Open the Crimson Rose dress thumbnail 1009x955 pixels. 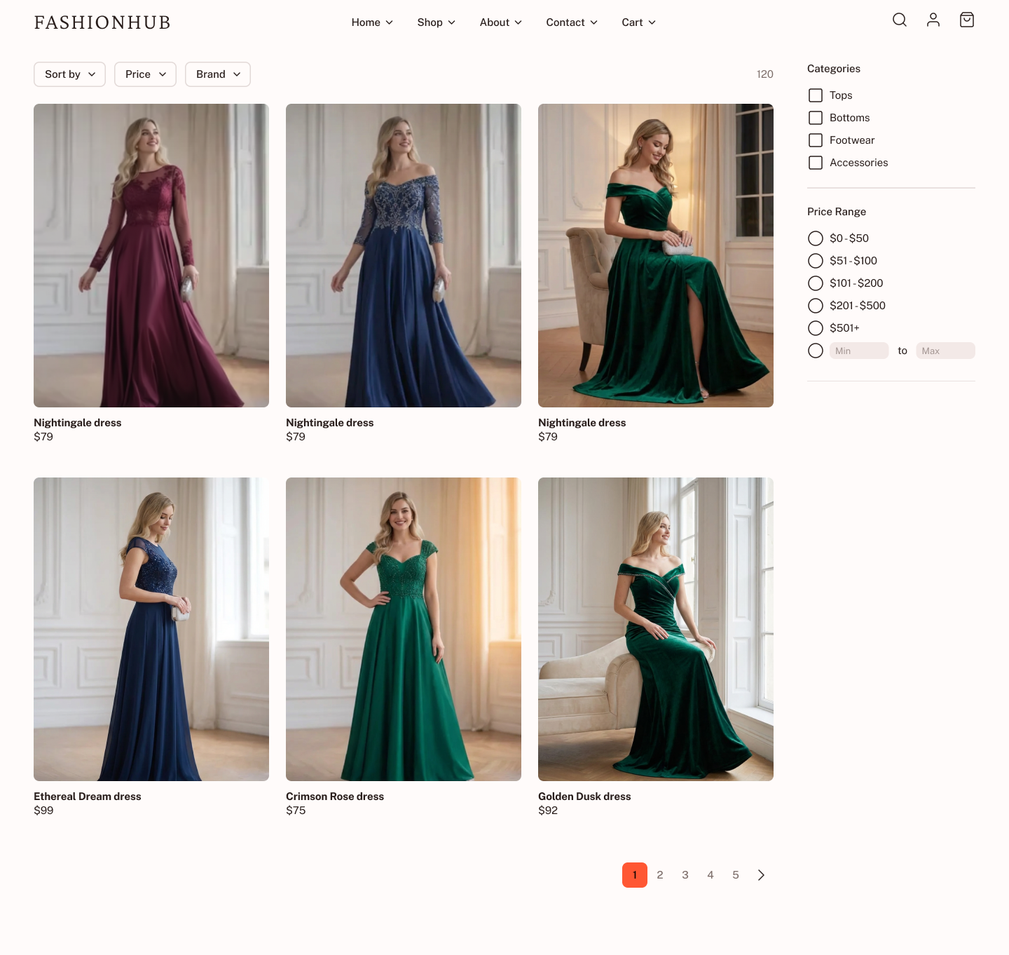pos(403,629)
